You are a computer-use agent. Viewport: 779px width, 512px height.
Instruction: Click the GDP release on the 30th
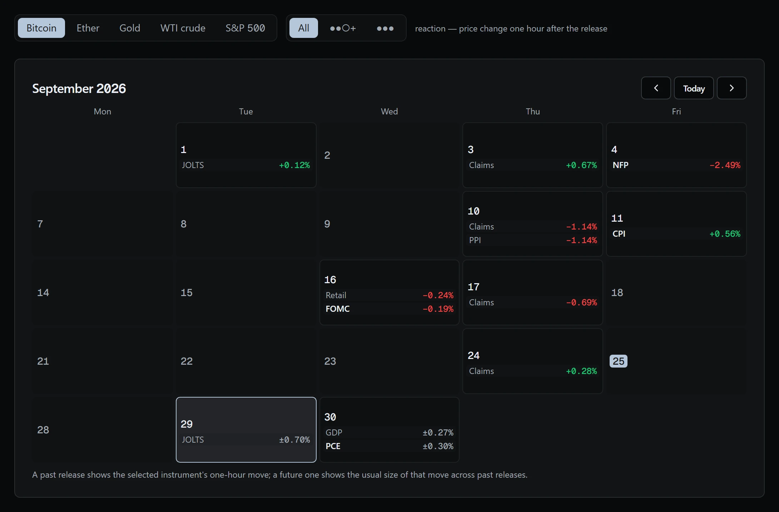click(389, 433)
